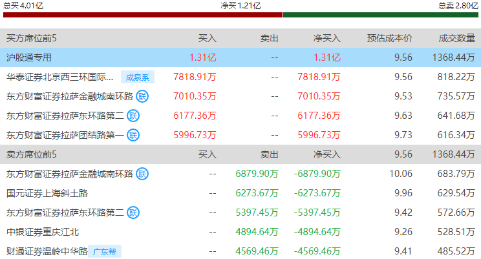Screen dimensions: 481x259
Task: Click sell amount 5397.45万
Action: (x=257, y=212)
